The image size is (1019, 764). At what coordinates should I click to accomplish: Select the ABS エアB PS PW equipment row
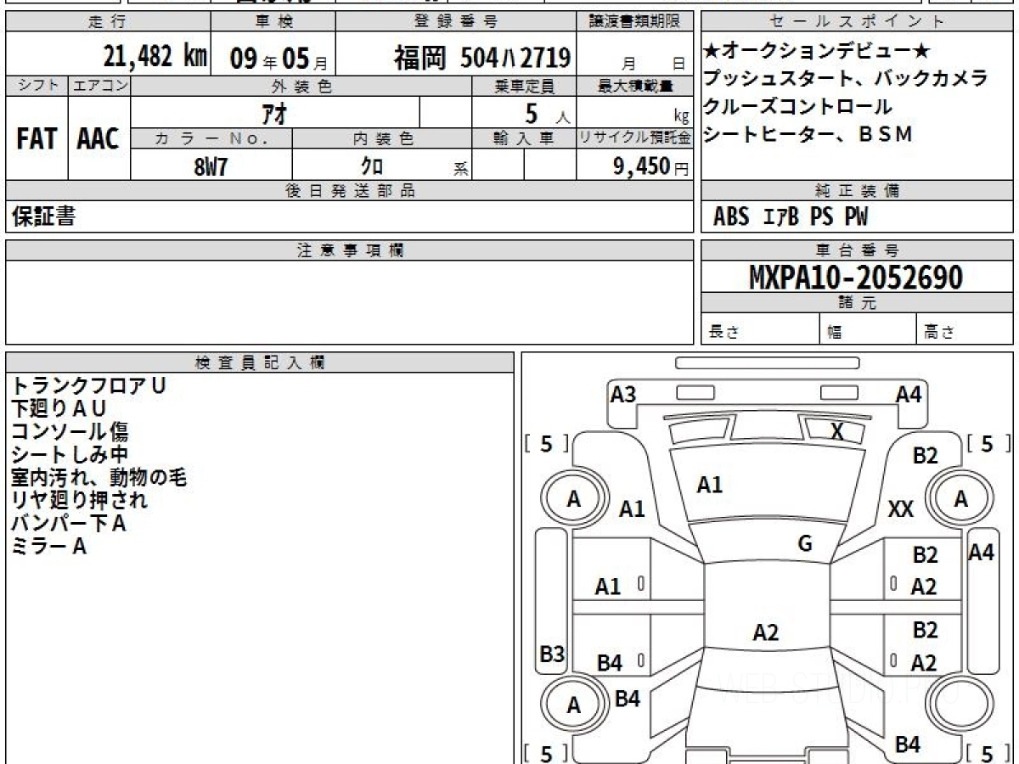791,217
